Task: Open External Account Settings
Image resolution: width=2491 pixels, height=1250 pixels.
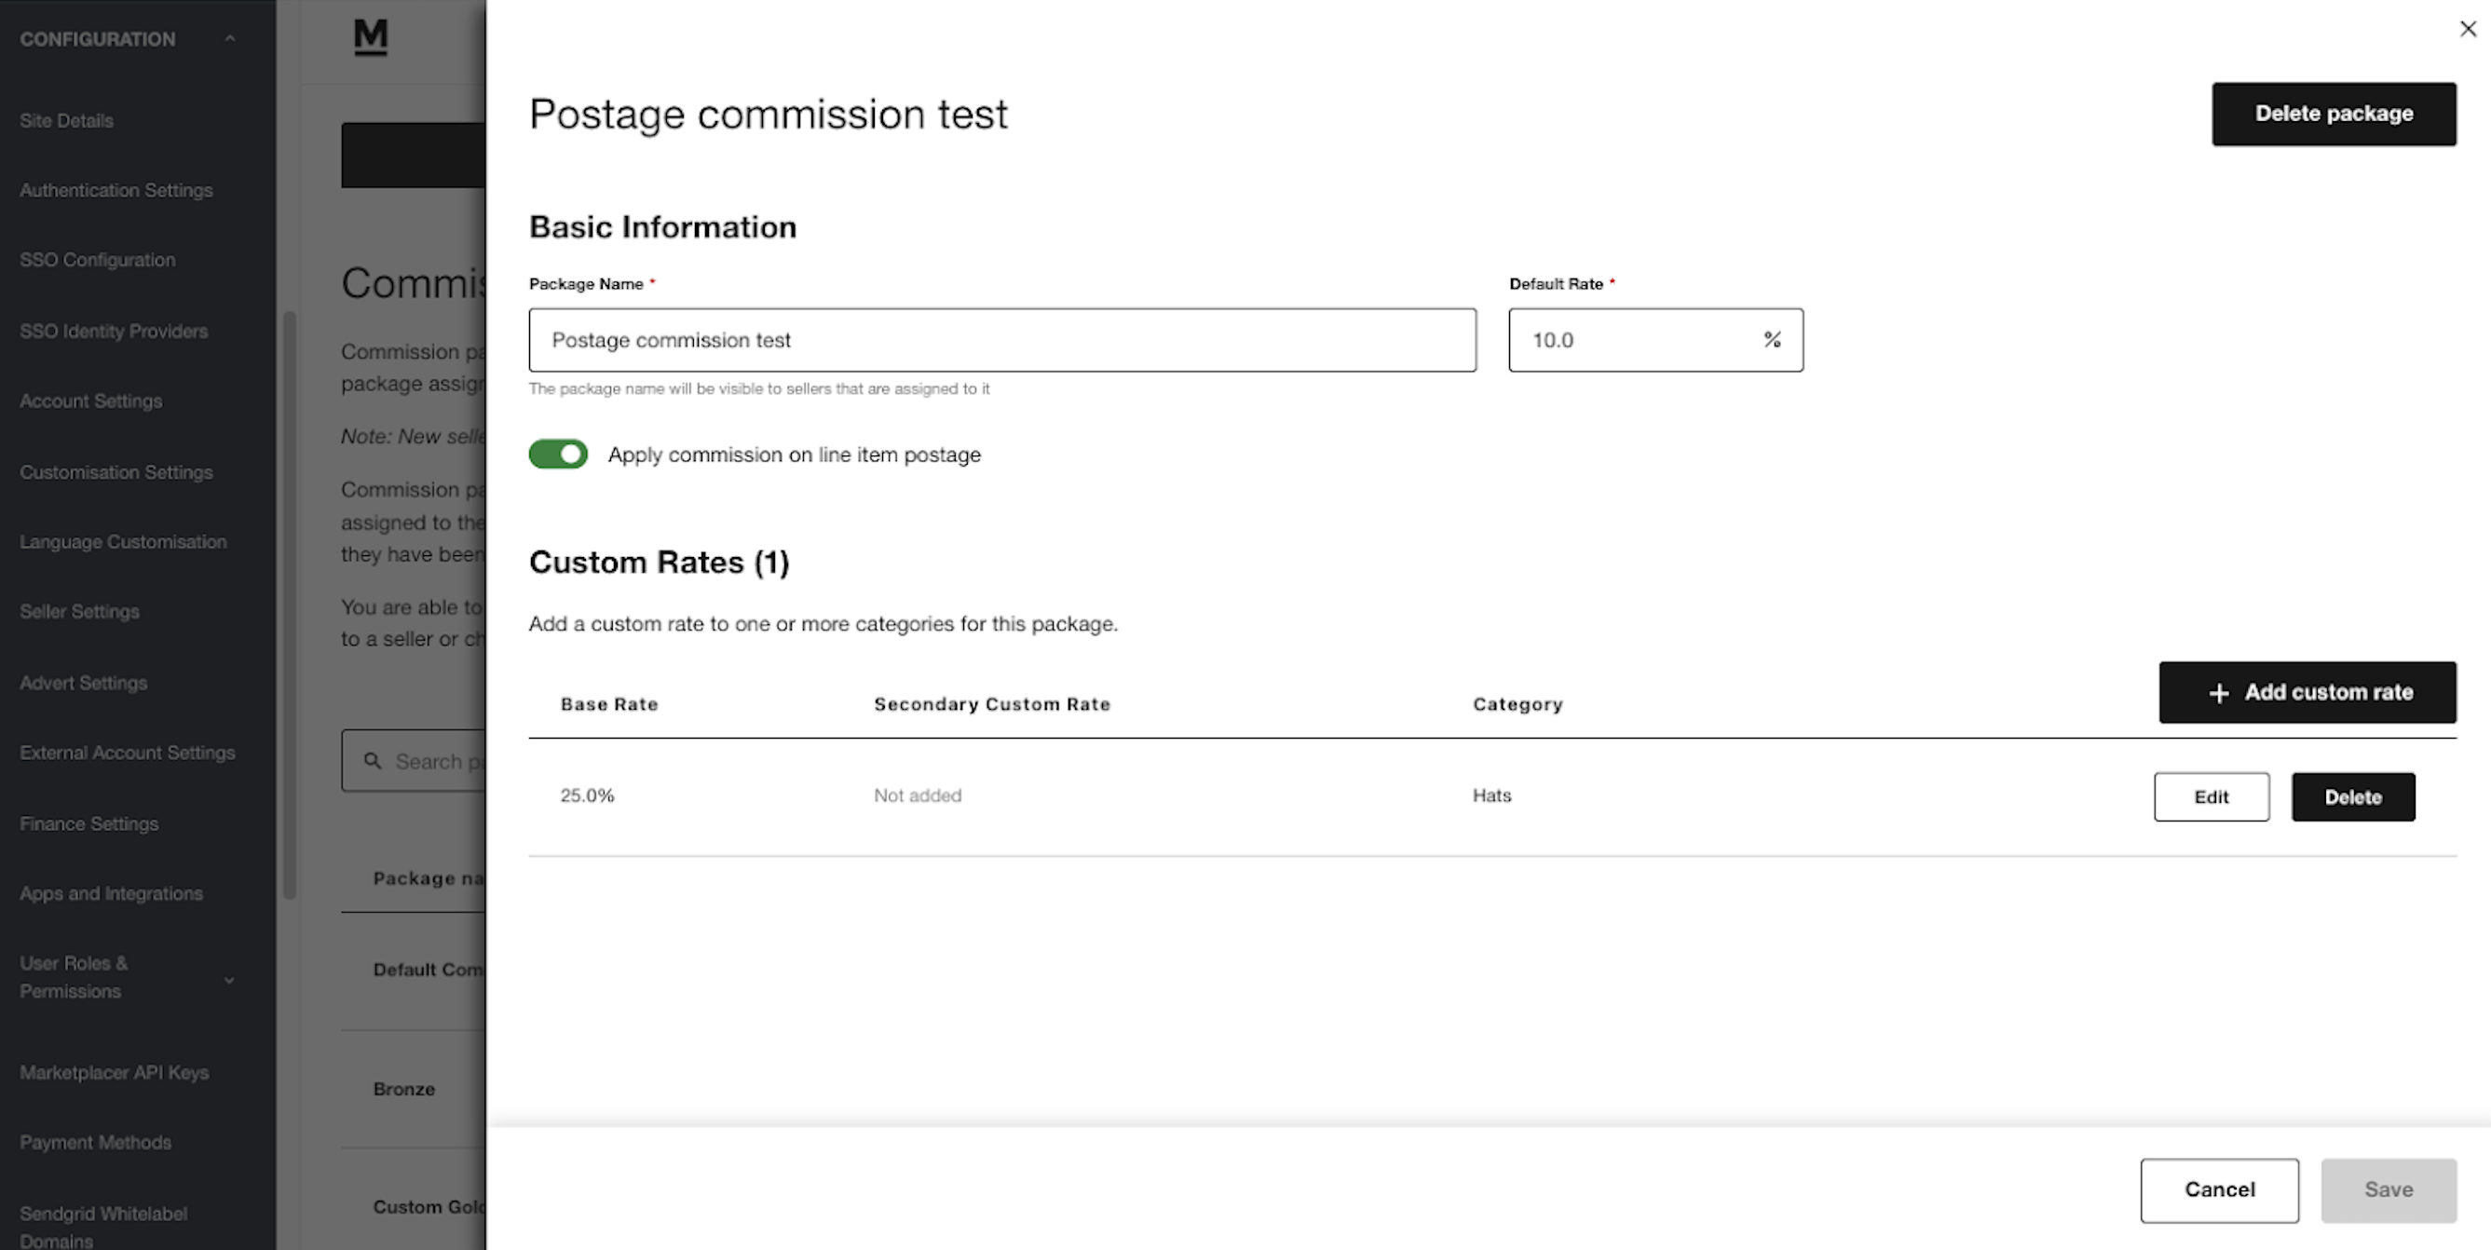Action: [128, 752]
